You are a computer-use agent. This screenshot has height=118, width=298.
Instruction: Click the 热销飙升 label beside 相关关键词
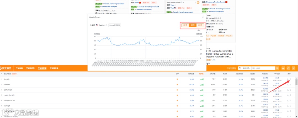coord(14,74)
